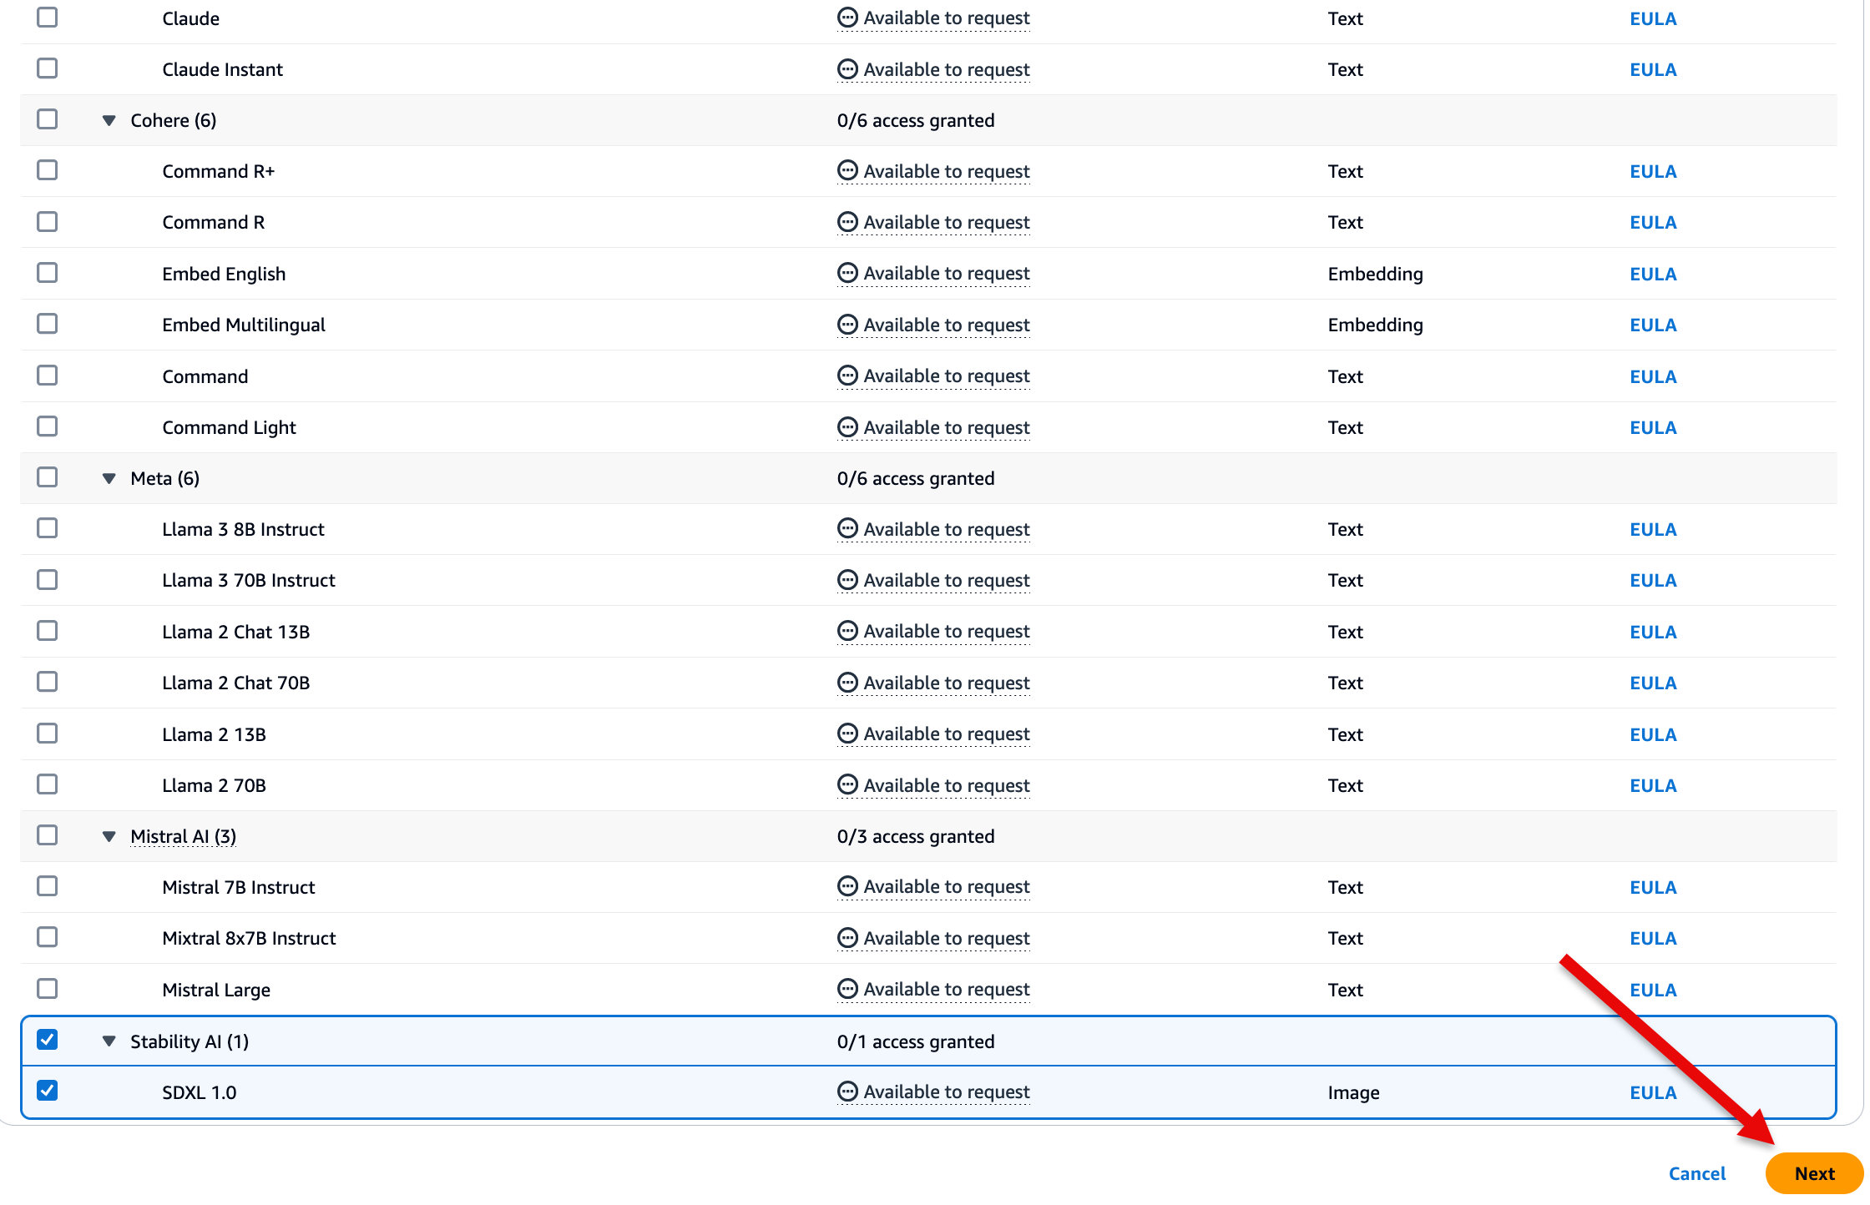Viewport: 1870px width, 1205px height.
Task: Collapse the Stability AI (1) section
Action: pos(109,1041)
